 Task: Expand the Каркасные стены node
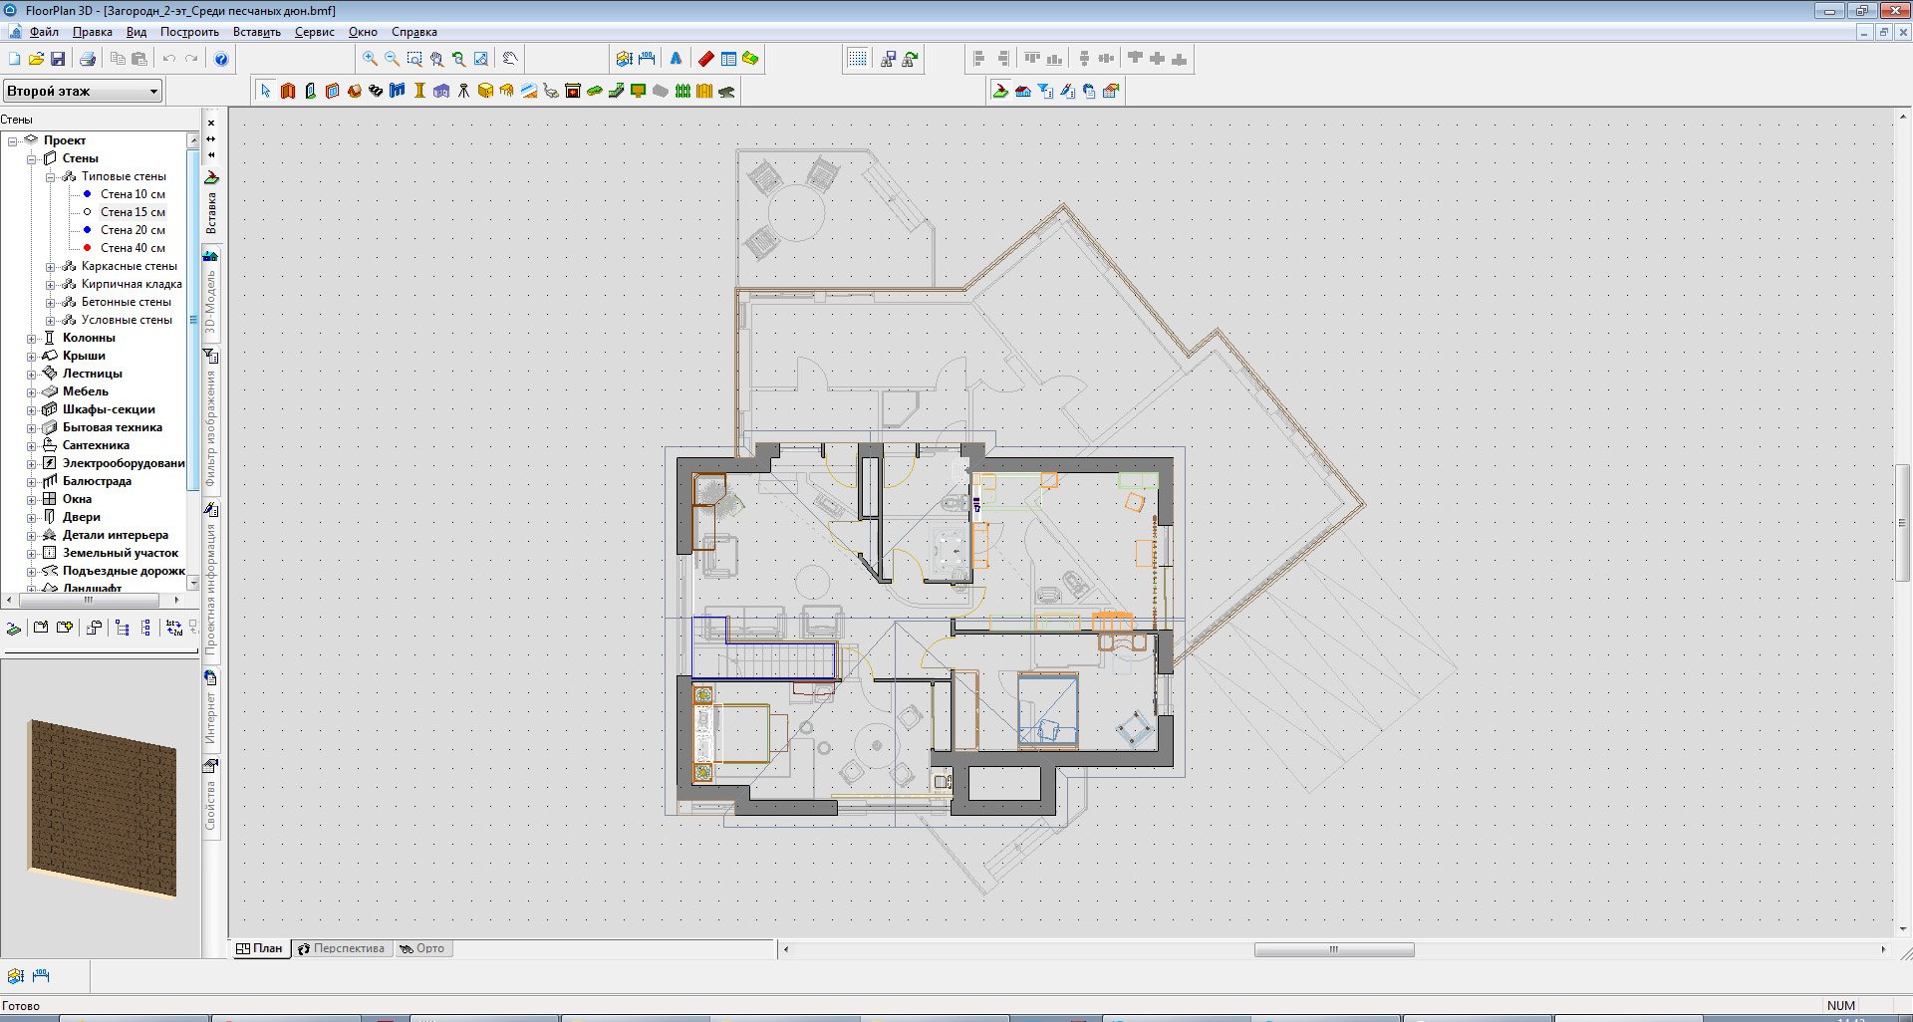pyautogui.click(x=50, y=266)
